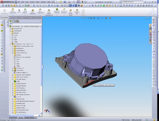Expand the Surface Bodies folder

(x=12, y=53)
